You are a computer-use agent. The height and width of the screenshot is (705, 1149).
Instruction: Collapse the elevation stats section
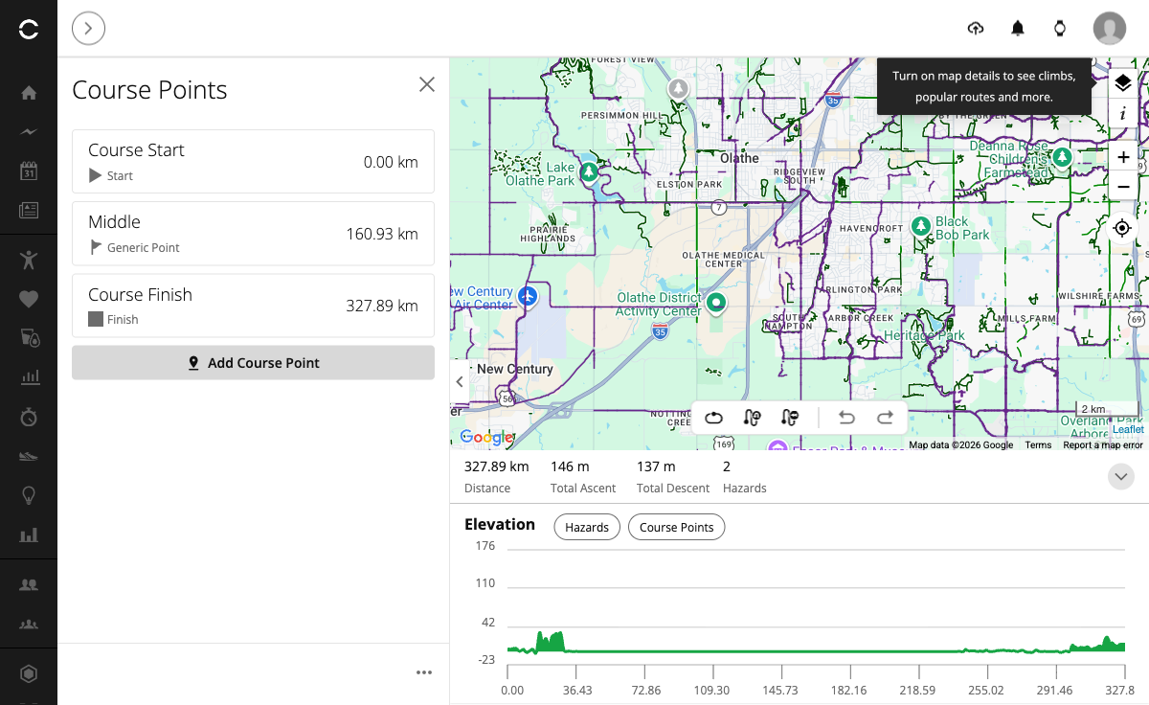[1120, 476]
